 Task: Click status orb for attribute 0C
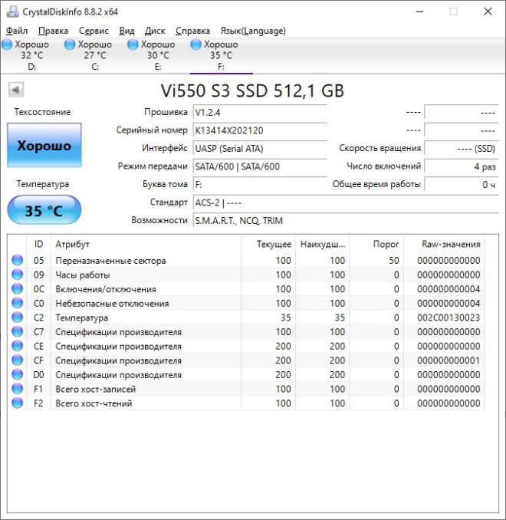pos(17,288)
